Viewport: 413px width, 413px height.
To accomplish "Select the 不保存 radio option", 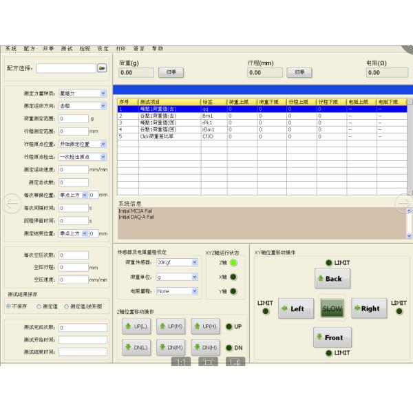I will pos(9,306).
